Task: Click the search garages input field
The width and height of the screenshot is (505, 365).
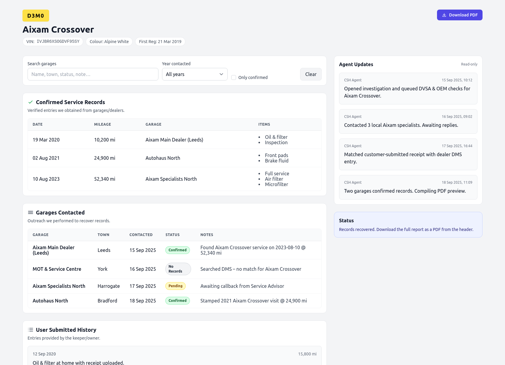Action: click(93, 74)
